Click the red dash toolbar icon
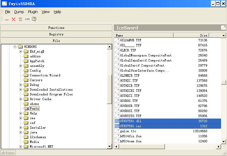This screenshot has width=227, height=156. tap(7, 19)
